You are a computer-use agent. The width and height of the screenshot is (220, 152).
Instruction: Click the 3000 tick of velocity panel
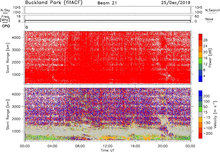pyautogui.click(x=16, y=106)
